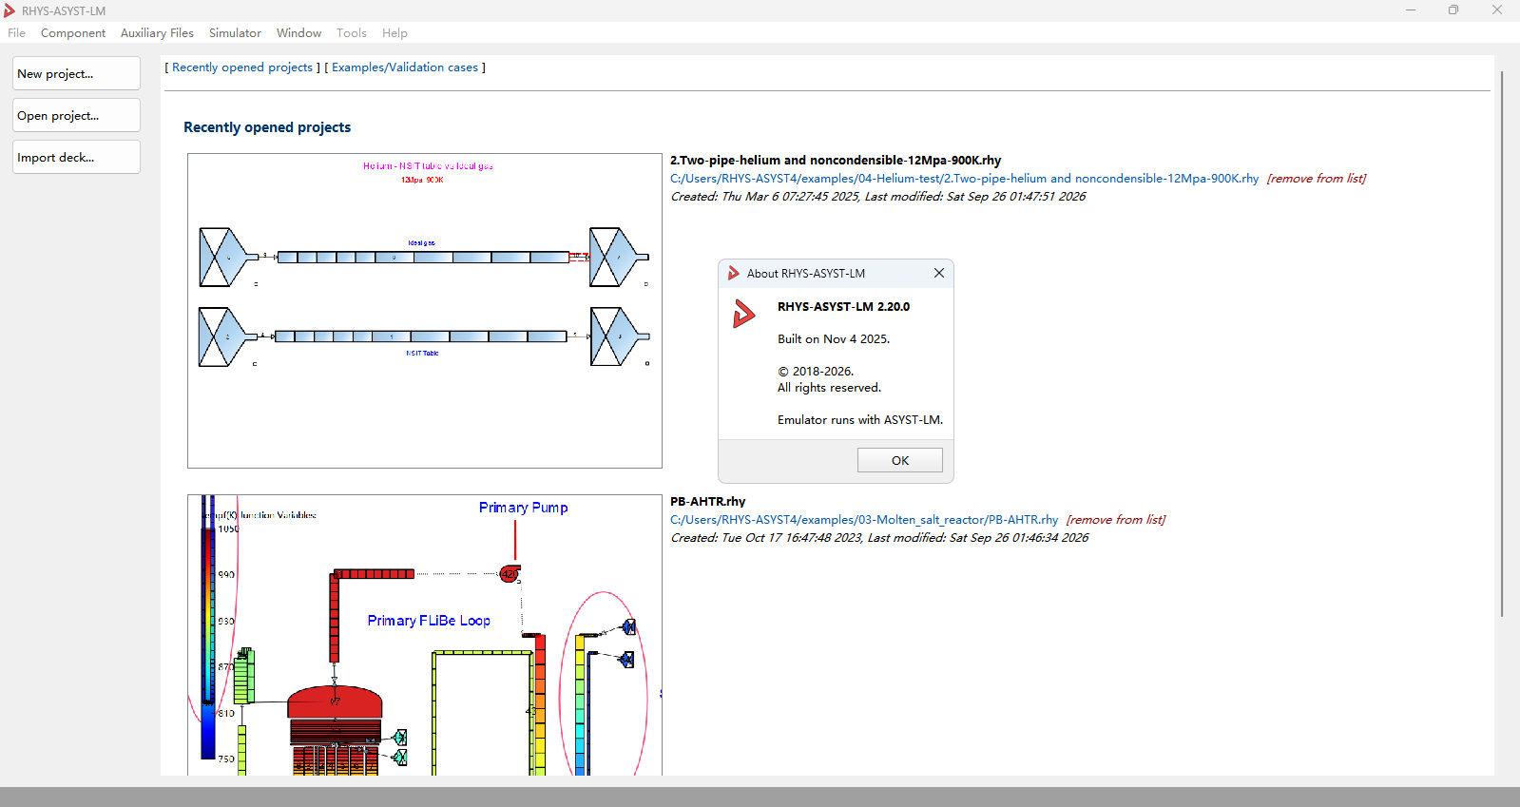Select the 2.Two-pipe-helium project title text
This screenshot has width=1520, height=807.
[x=836, y=161]
